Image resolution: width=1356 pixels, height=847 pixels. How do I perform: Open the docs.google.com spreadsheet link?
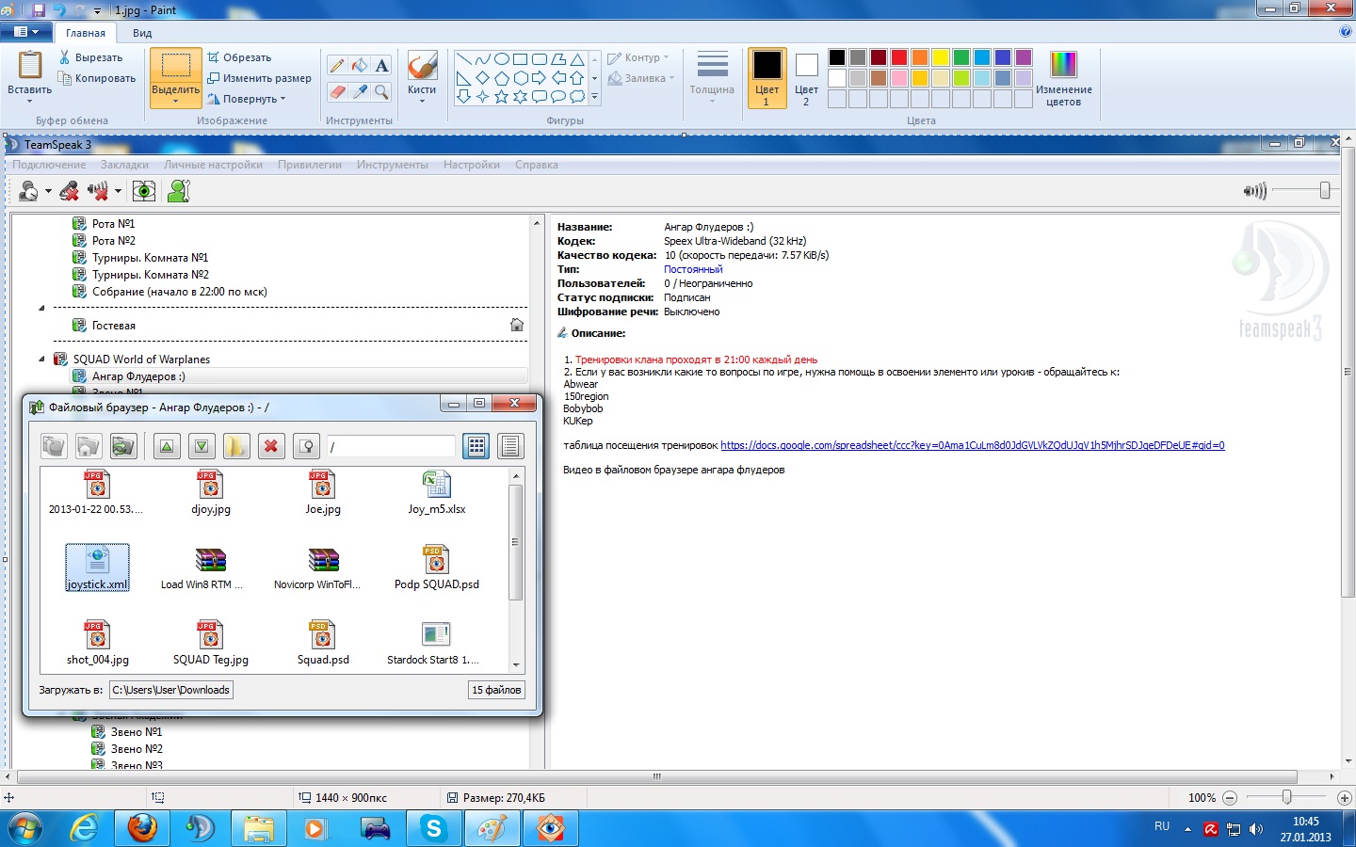coord(973,445)
